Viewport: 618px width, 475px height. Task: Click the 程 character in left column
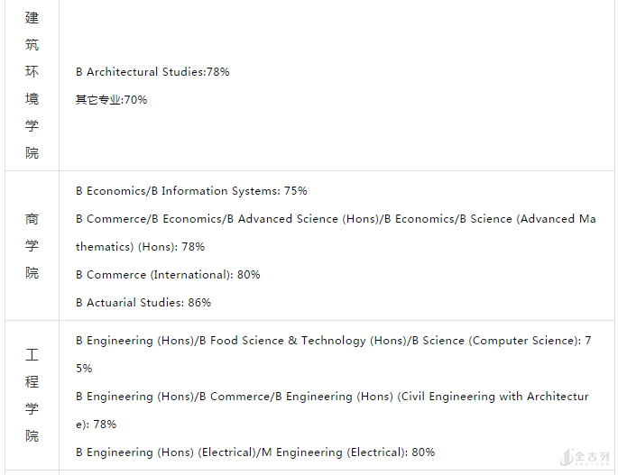[x=32, y=382]
